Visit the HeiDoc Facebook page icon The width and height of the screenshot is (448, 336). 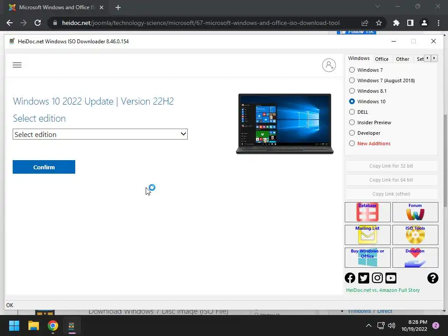coord(350,278)
